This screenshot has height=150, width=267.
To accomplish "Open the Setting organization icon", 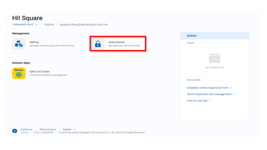I will [x=19, y=44].
